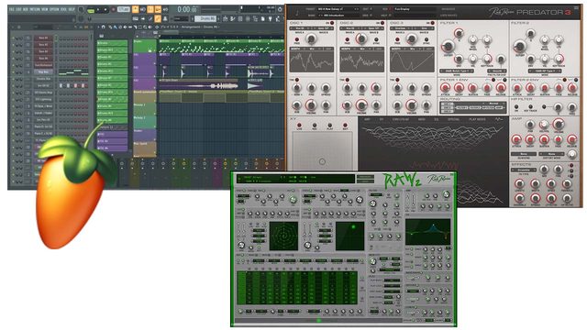The width and height of the screenshot is (587, 330).
Task: Toggle the XY PLAY button
Action: [x=329, y=126]
